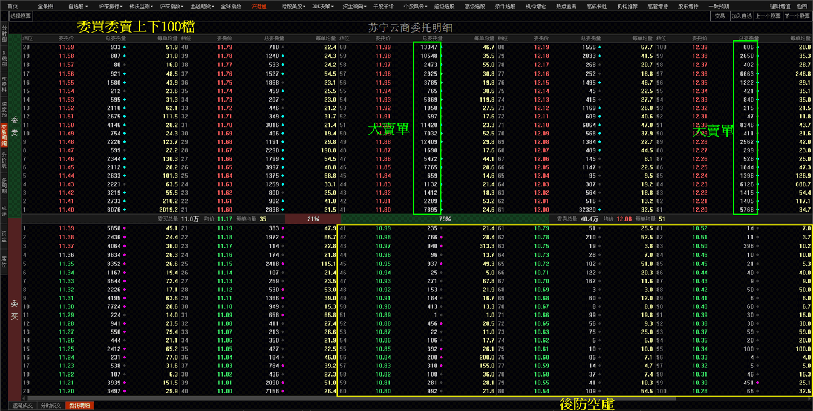
Task: Open 超级选股 from the menu bar
Action: [x=444, y=6]
